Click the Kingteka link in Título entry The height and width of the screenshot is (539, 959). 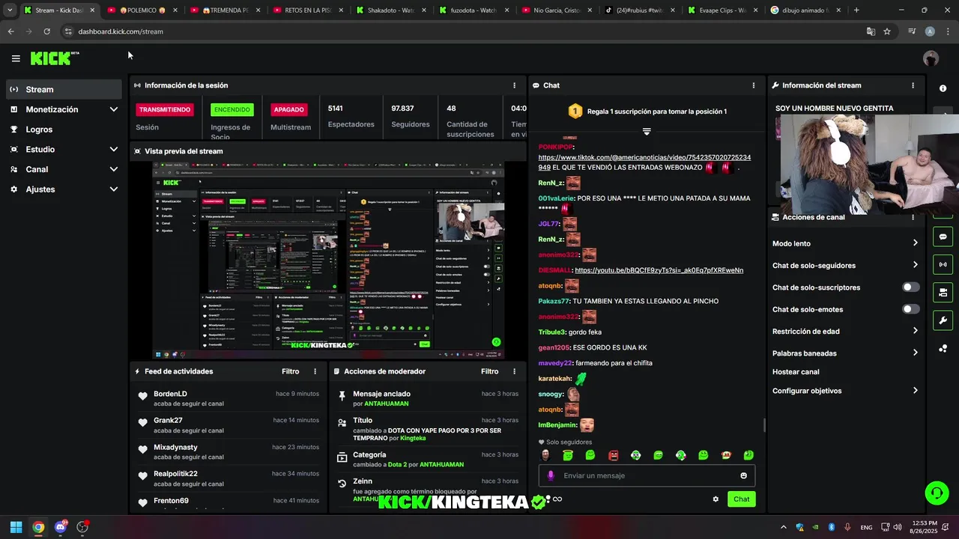pyautogui.click(x=413, y=438)
